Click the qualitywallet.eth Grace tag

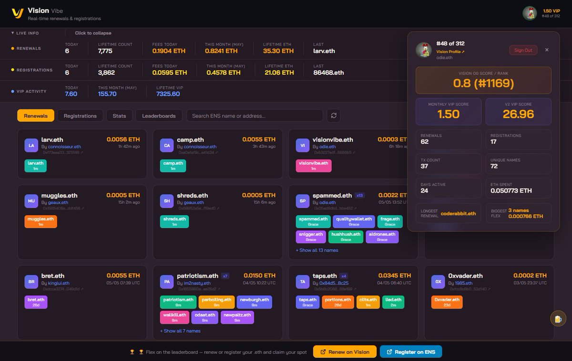click(x=354, y=221)
